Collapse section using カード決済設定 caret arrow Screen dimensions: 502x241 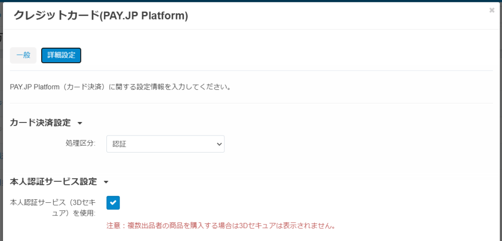pyautogui.click(x=80, y=123)
